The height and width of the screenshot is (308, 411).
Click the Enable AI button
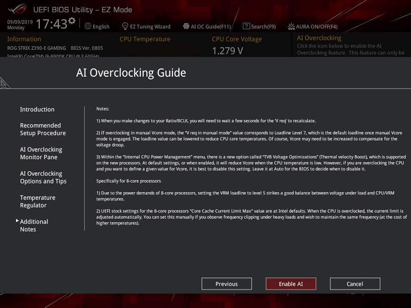pyautogui.click(x=291, y=284)
